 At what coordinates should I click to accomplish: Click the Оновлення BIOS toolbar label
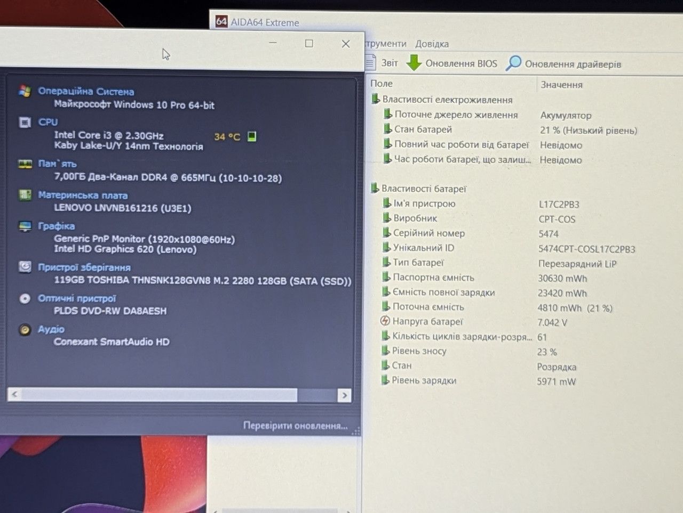pos(461,63)
